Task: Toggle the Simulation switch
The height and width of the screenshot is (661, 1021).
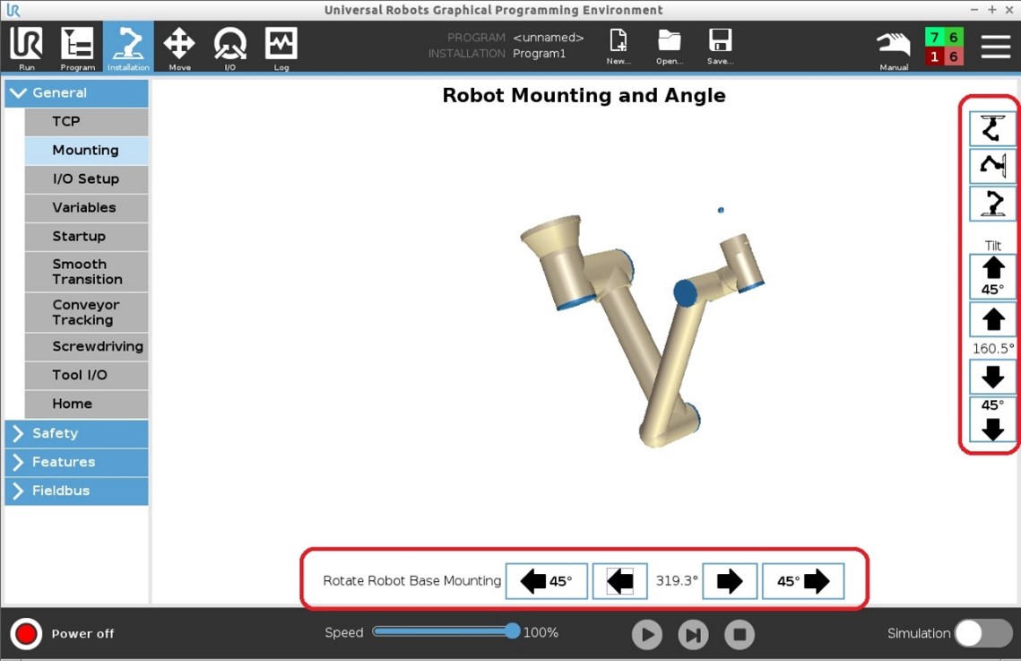Action: [x=983, y=633]
